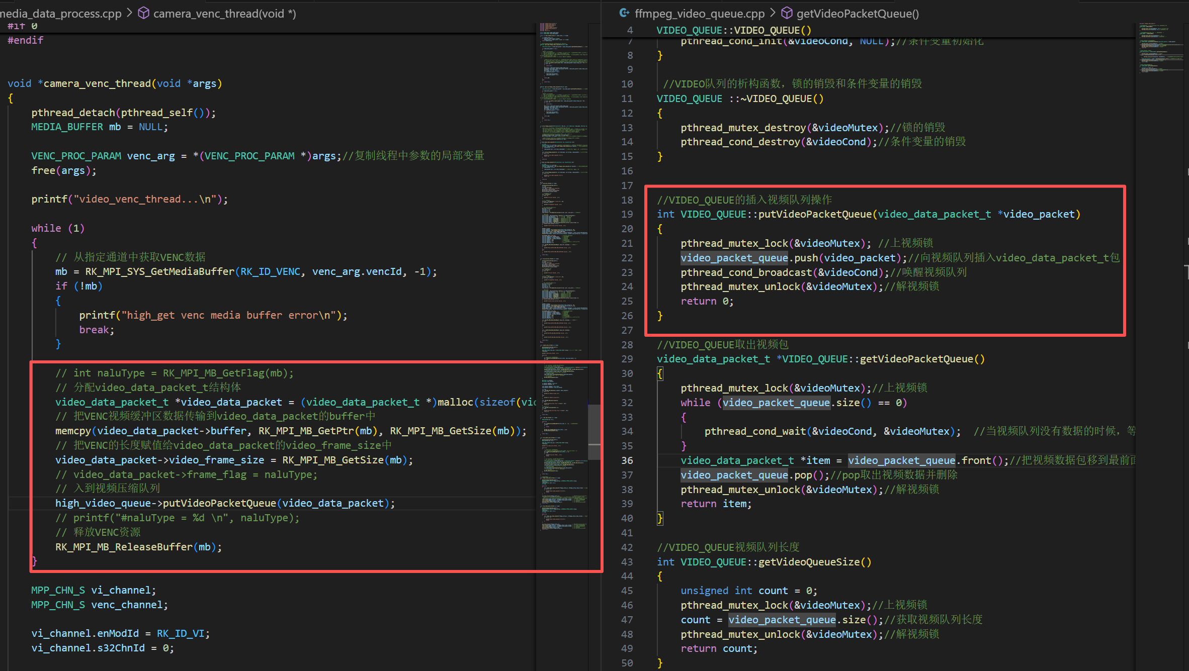Click the left editor's vertical scrollbar thumb
This screenshot has height=671, width=1189.
click(594, 431)
